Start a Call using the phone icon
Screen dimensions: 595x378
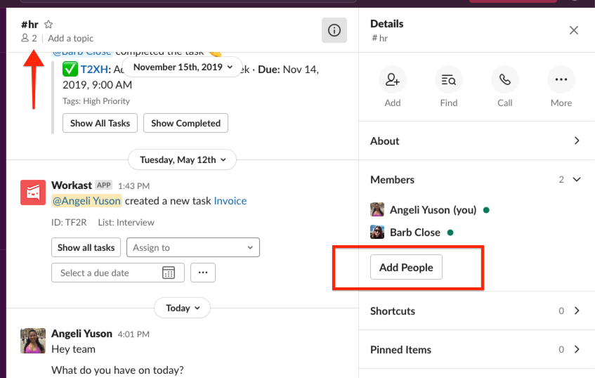504,79
